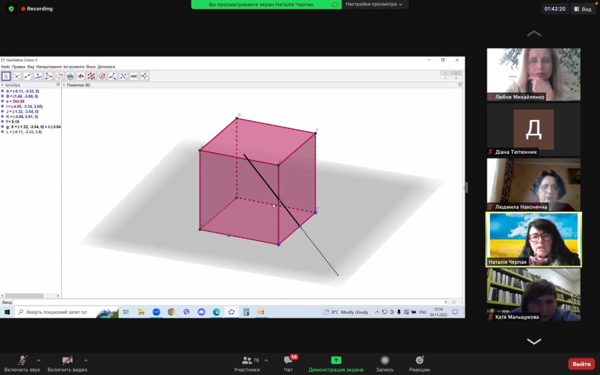Open the Реакции menu
This screenshot has width=600, height=375.
pos(419,364)
